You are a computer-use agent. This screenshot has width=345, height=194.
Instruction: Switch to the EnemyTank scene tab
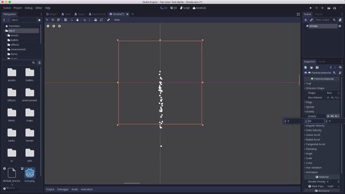coord(97,14)
